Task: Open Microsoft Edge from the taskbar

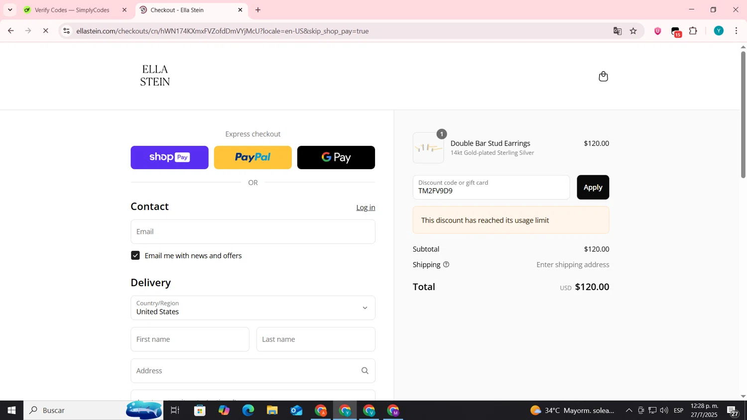Action: (248, 411)
